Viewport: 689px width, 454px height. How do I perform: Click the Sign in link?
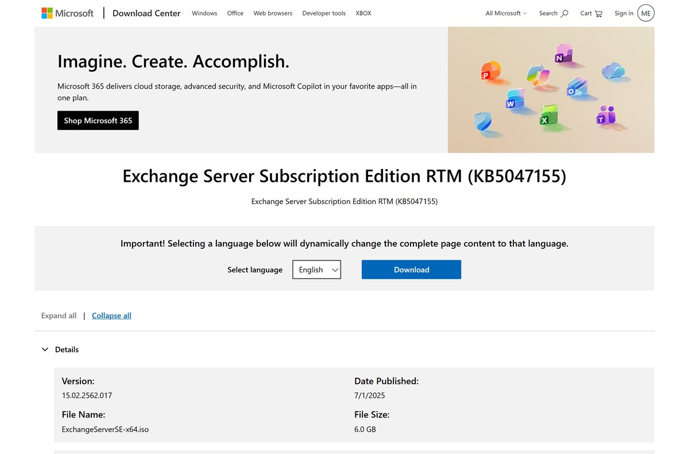tap(624, 13)
